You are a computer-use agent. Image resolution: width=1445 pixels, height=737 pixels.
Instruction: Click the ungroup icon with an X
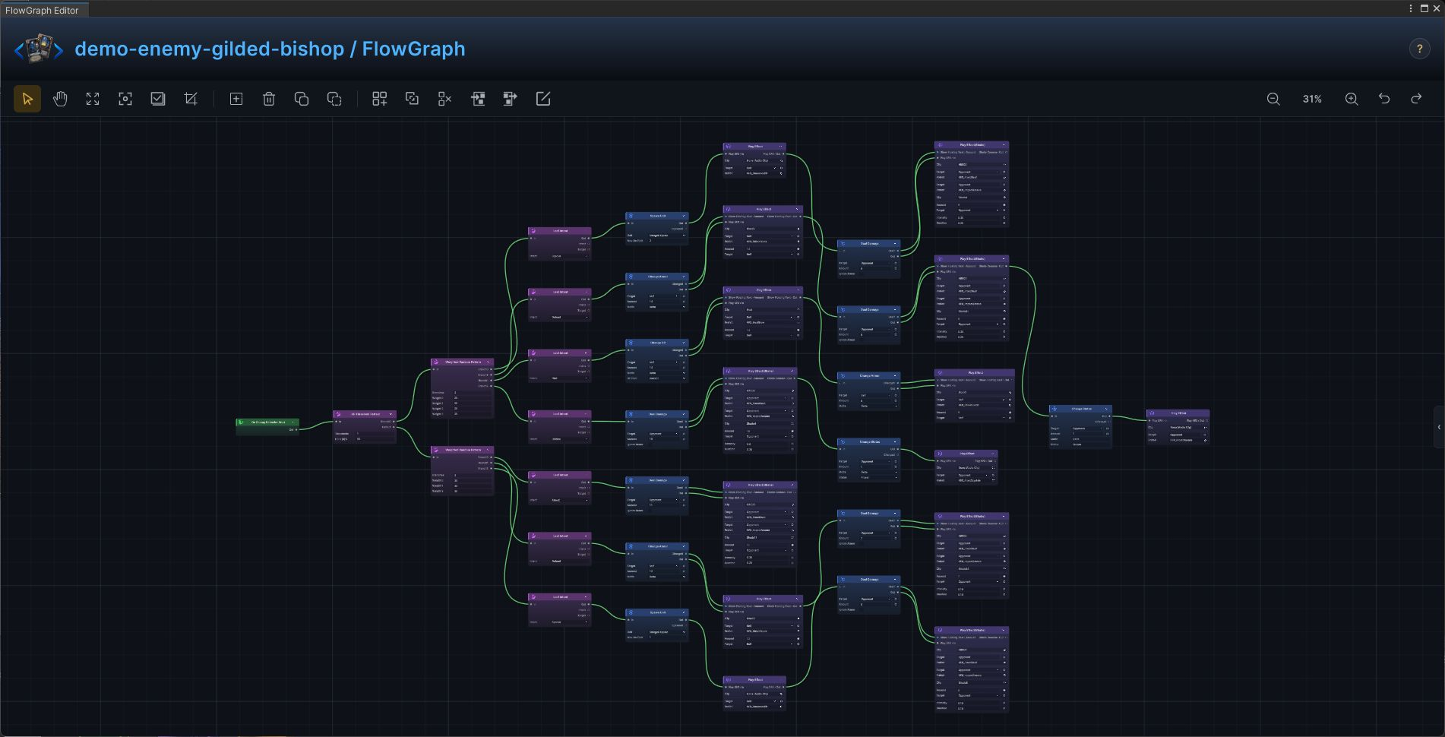click(x=445, y=99)
